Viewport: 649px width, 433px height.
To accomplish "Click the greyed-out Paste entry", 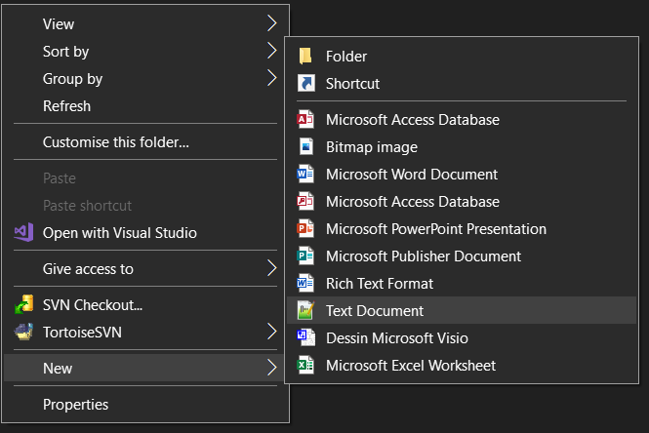I will pos(145,177).
